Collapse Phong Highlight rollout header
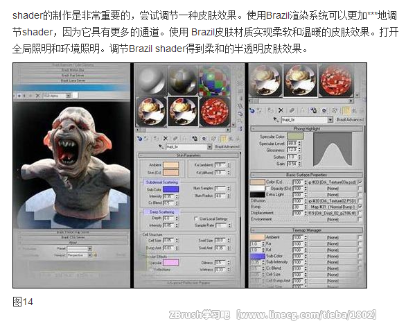The image size is (406, 328). click(306, 128)
